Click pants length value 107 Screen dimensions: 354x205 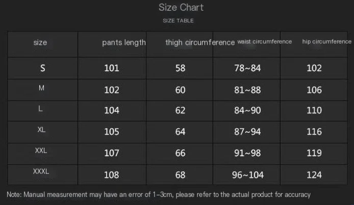click(x=112, y=153)
